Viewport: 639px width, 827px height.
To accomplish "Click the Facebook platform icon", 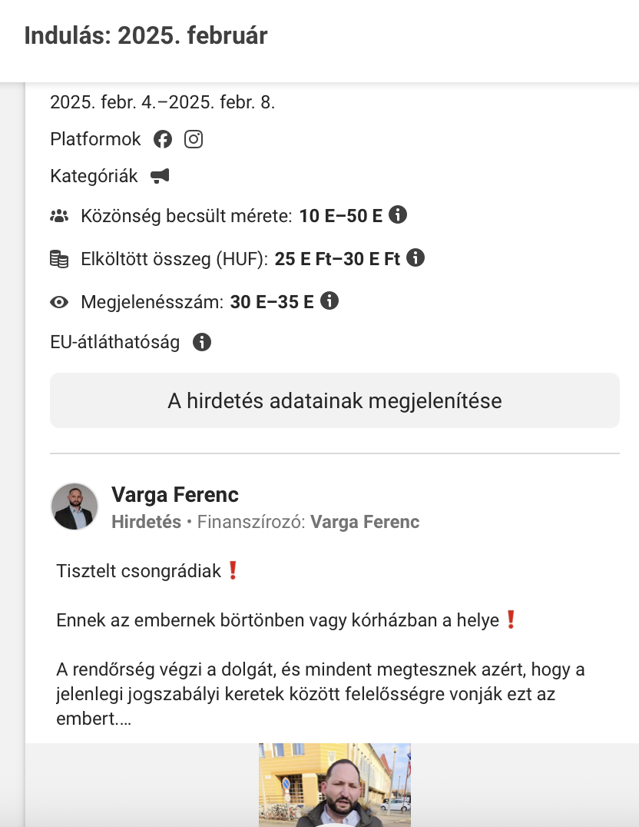I will pos(163,139).
